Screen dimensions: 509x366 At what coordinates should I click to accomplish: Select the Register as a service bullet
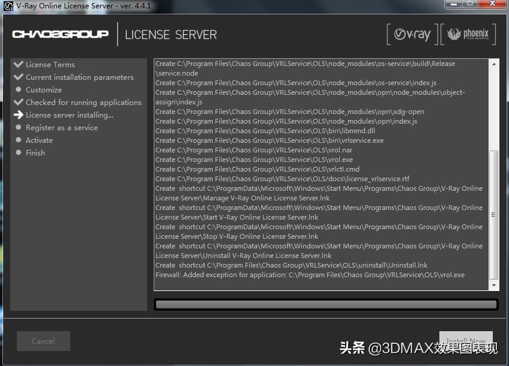[18, 127]
